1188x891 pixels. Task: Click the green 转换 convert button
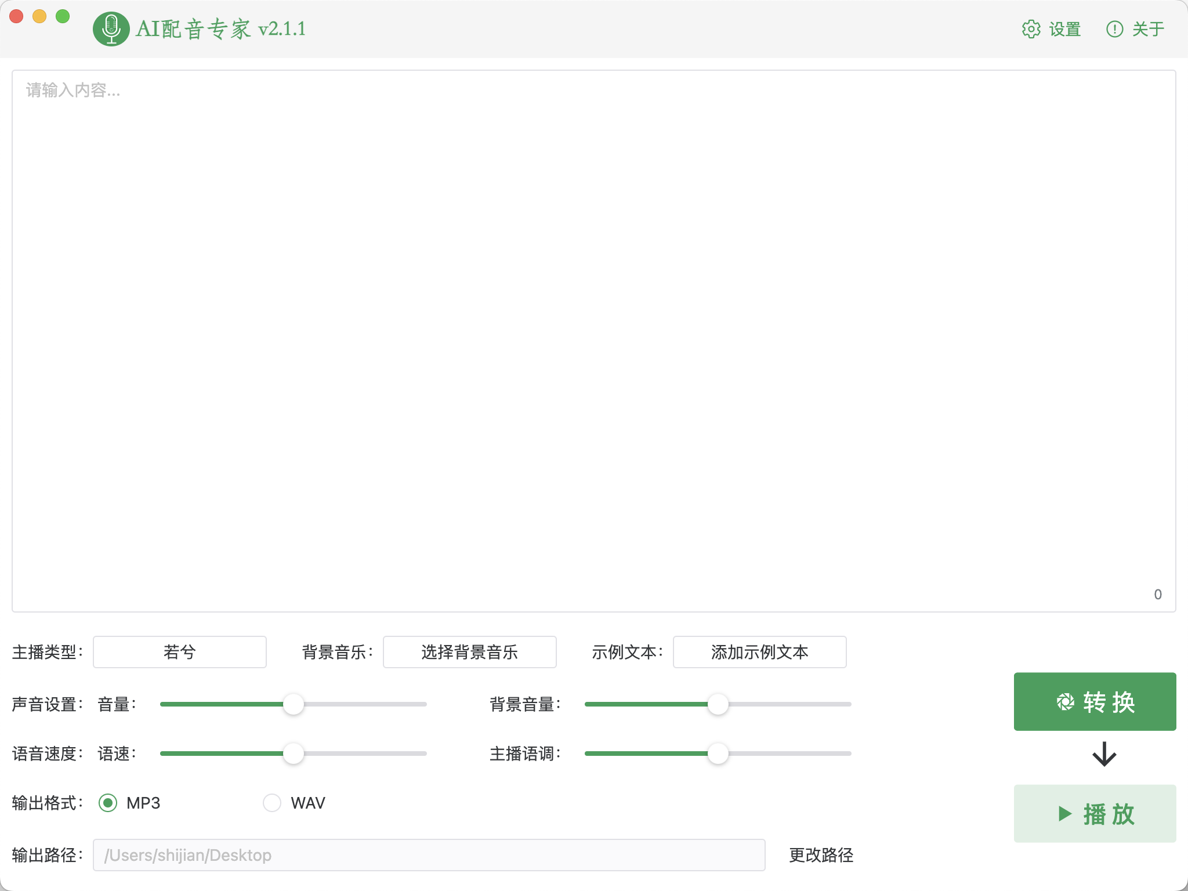(x=1095, y=702)
